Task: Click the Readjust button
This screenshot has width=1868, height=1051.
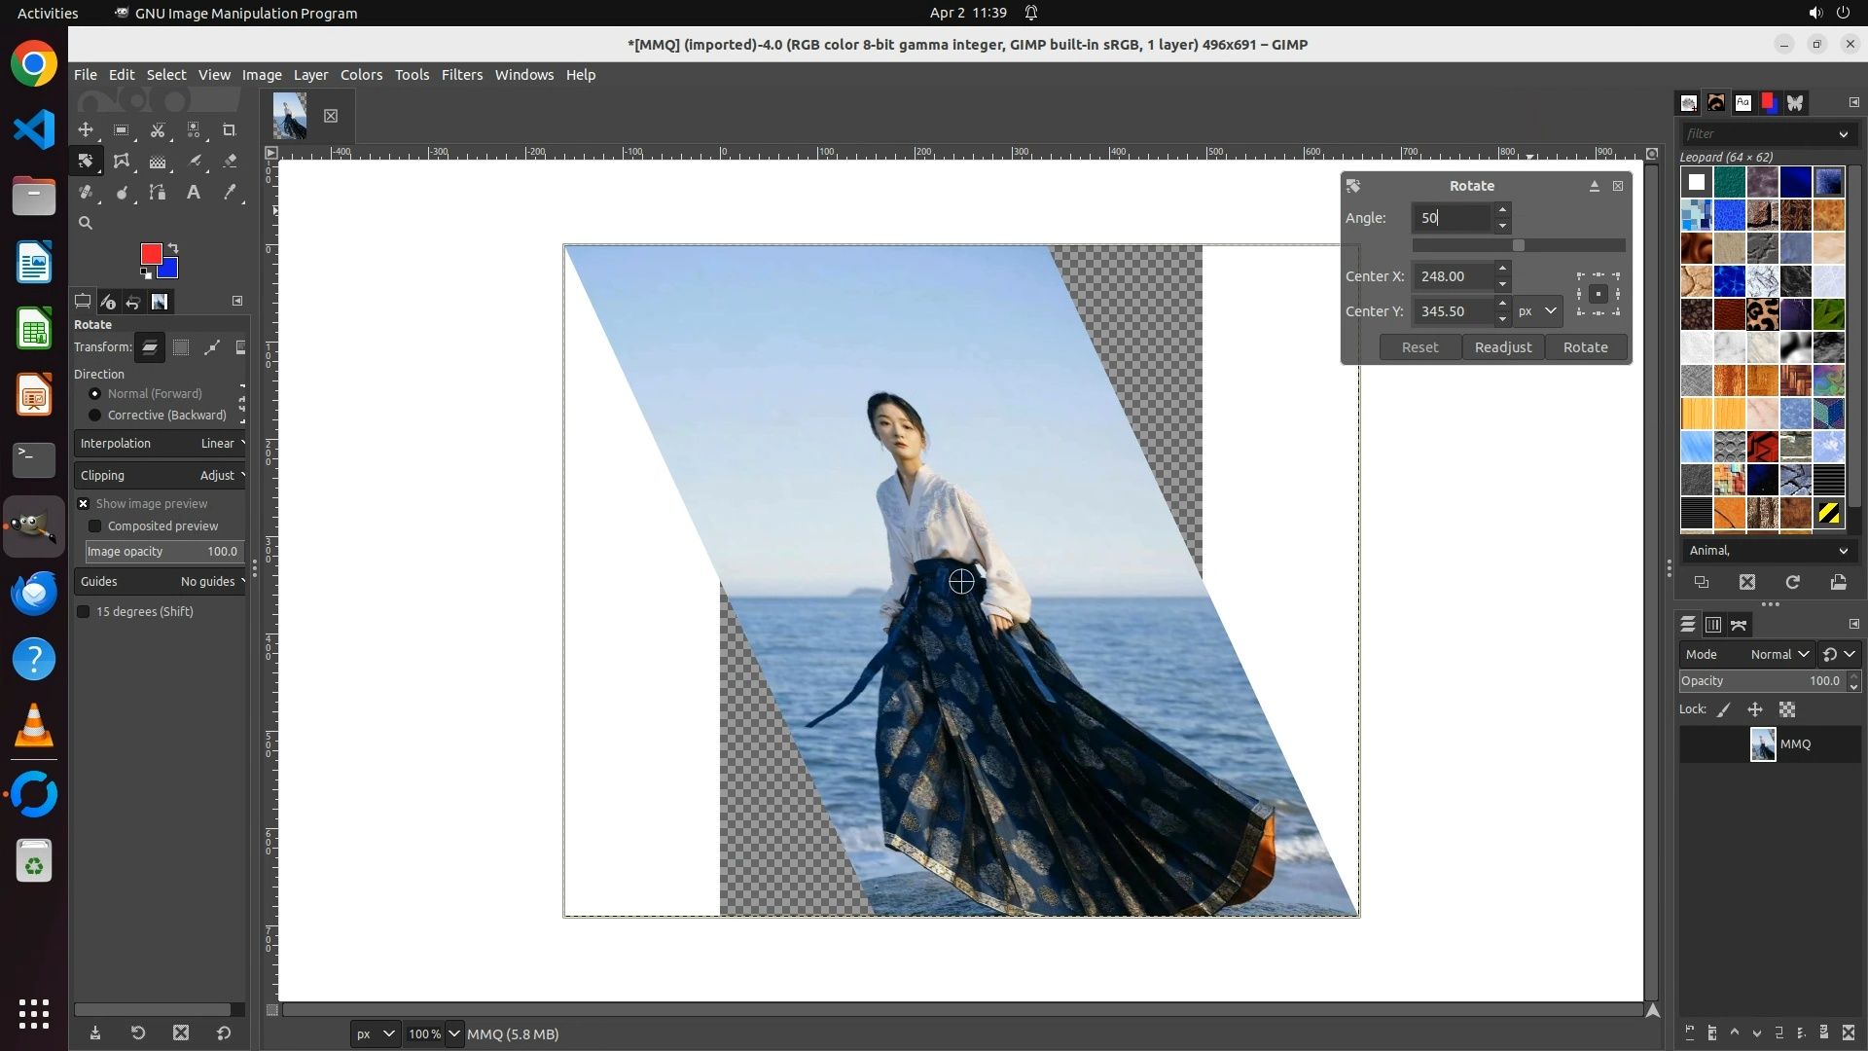Action: [1502, 347]
